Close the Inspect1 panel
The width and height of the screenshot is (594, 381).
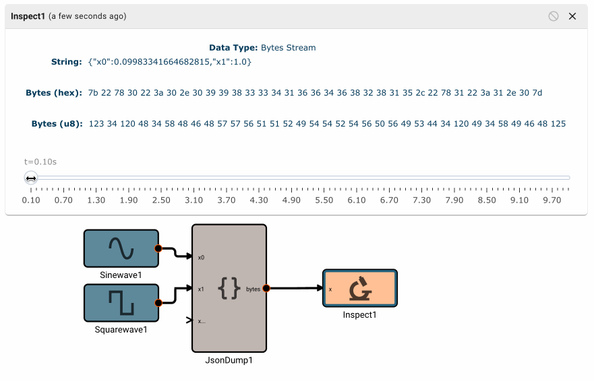(x=572, y=16)
